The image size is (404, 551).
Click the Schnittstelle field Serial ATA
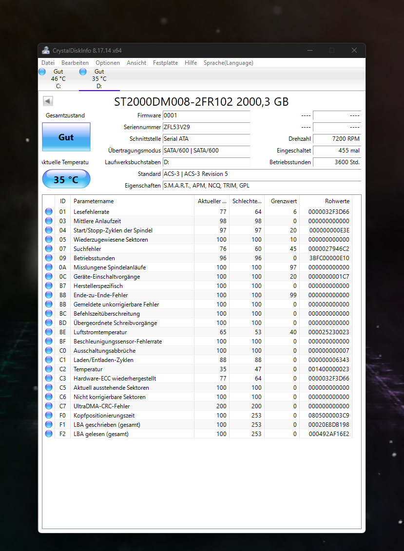pos(207,138)
